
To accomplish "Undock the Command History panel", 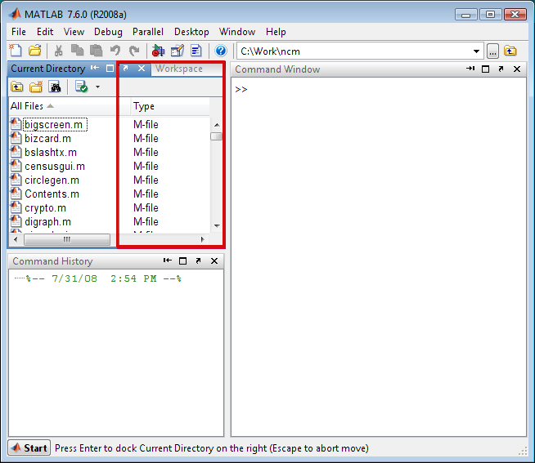I will coord(198,261).
